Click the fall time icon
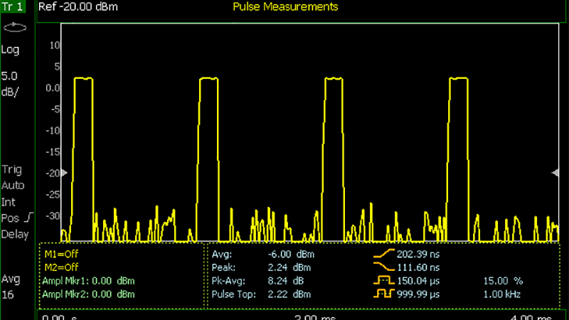This screenshot has width=569, height=320. (384, 267)
